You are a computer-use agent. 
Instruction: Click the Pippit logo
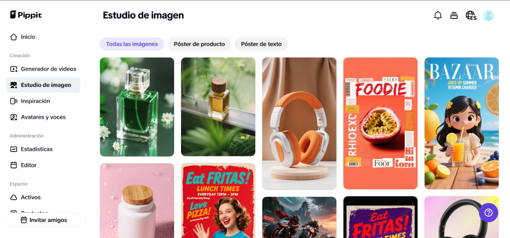[x=26, y=15]
